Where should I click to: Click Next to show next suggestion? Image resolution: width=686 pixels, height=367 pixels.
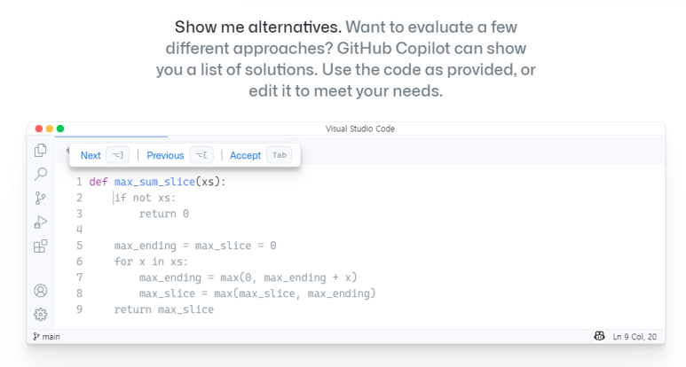[x=91, y=155]
